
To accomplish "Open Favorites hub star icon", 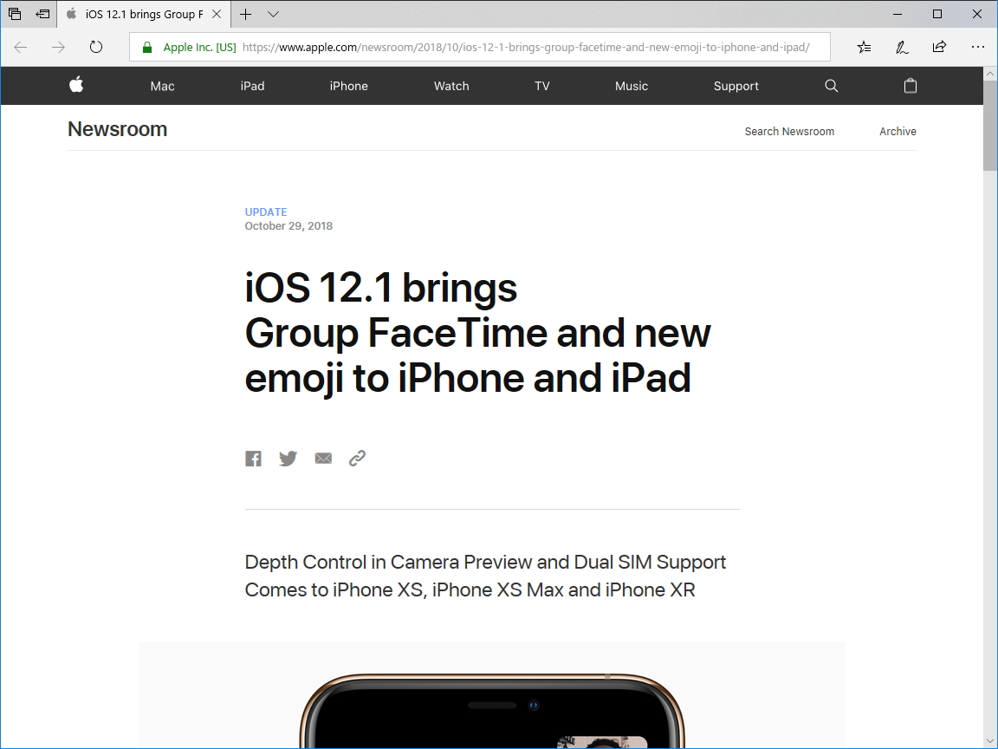I will 864,47.
